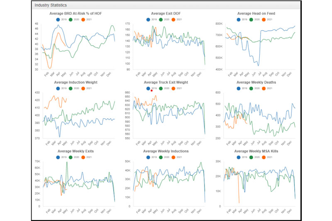Click orange 2021 swatch in Average Induction Weight

(83, 88)
